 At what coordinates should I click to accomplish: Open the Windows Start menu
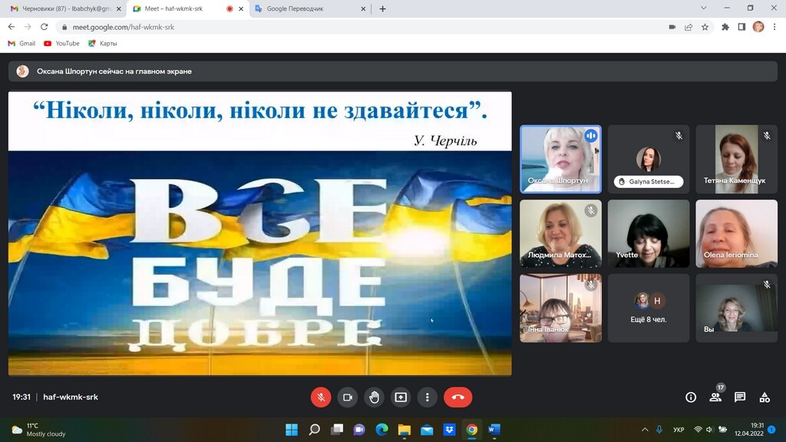pos(291,430)
